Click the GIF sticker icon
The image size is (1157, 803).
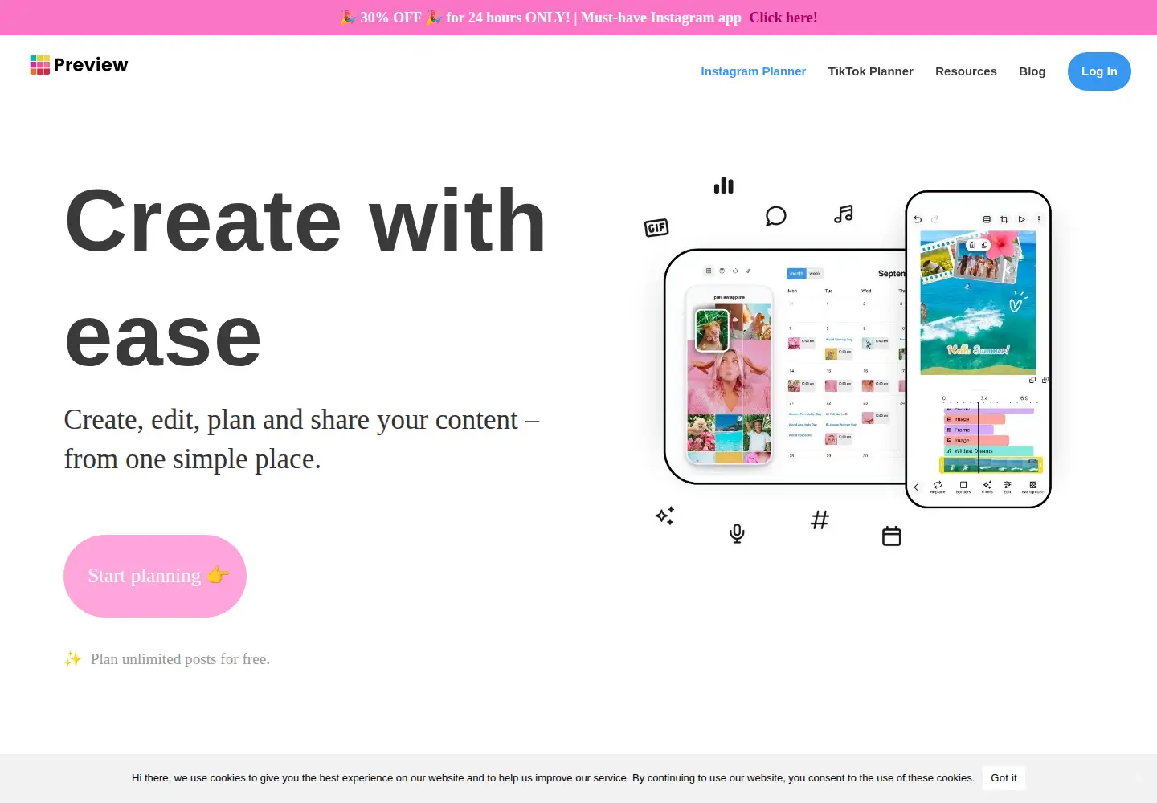[656, 228]
